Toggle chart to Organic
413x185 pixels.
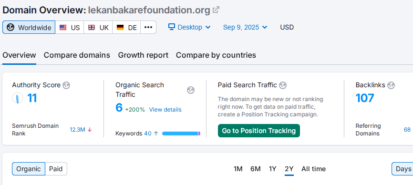pyautogui.click(x=29, y=169)
